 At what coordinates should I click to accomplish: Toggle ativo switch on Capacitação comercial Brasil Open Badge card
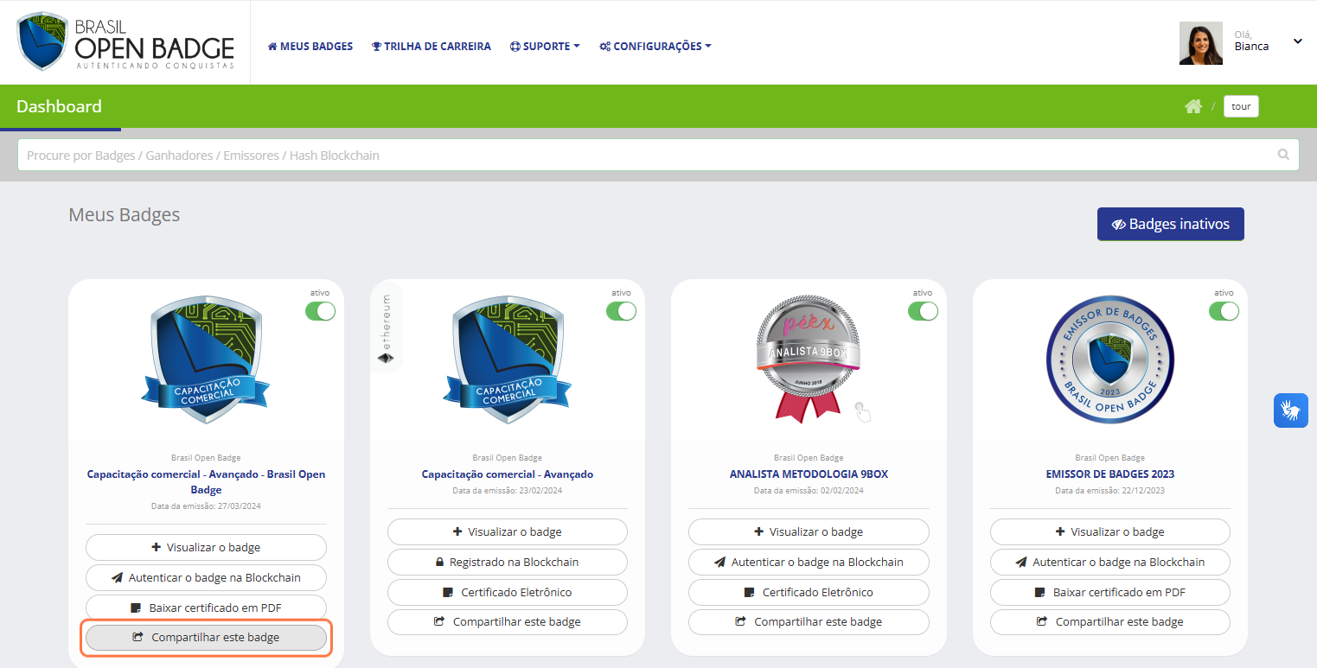[320, 311]
